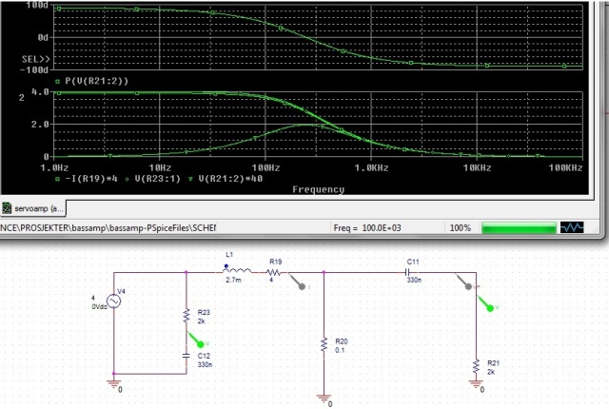This screenshot has width=609, height=409.
Task: Click the -100d phase axis label
Action: point(34,70)
